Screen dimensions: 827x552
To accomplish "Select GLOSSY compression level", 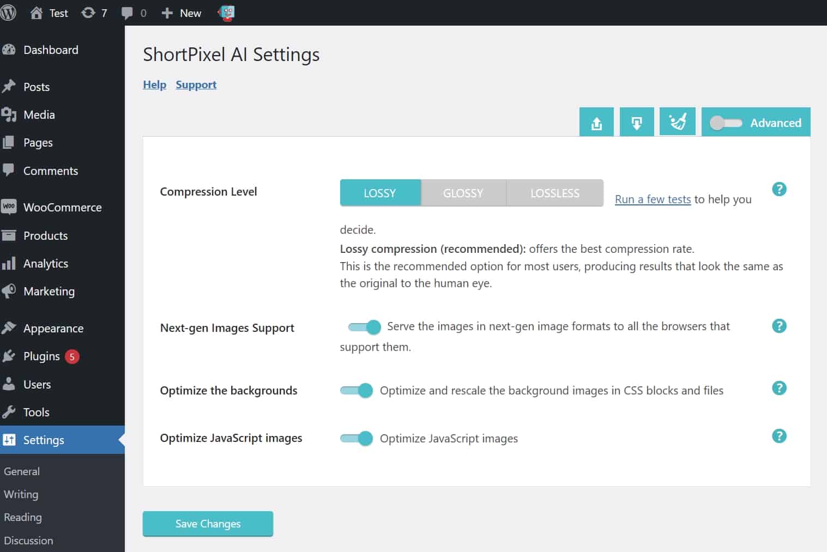I will click(x=463, y=193).
